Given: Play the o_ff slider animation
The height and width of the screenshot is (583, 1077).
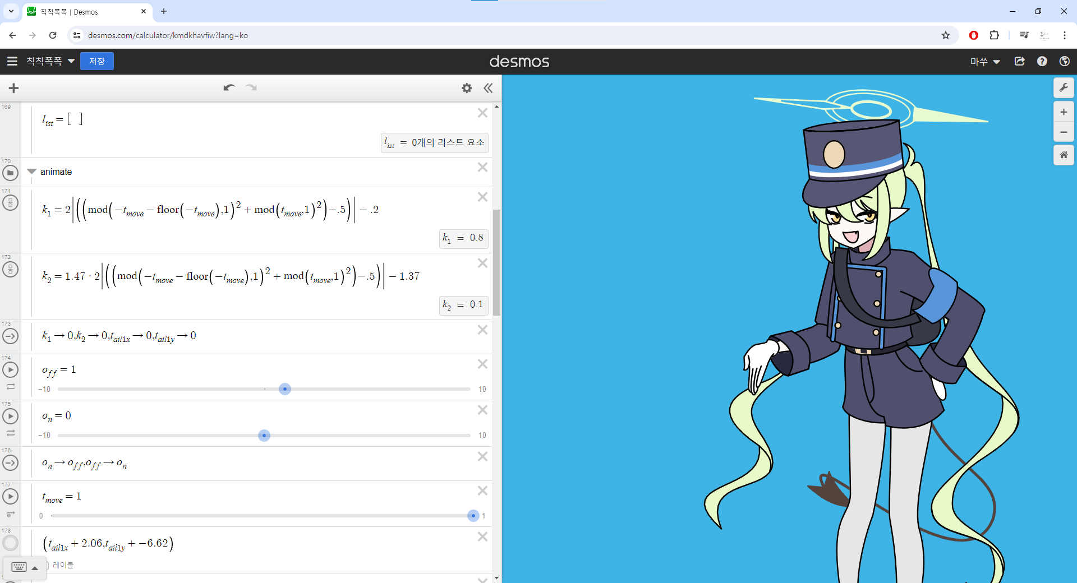Looking at the screenshot, I should coord(10,370).
